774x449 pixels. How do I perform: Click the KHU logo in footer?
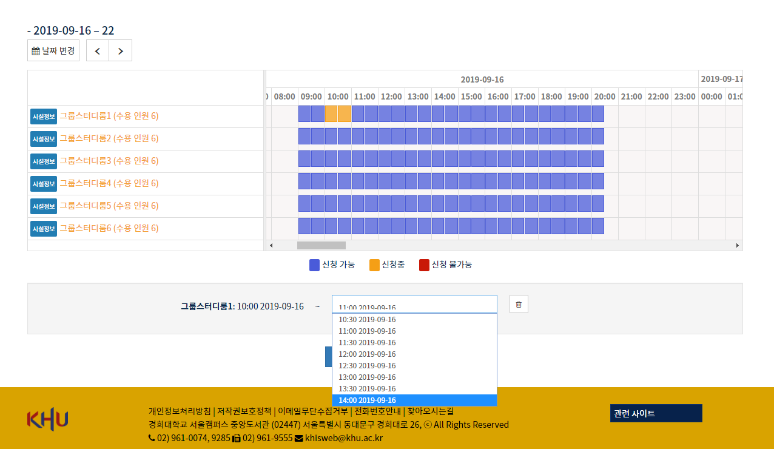47,419
